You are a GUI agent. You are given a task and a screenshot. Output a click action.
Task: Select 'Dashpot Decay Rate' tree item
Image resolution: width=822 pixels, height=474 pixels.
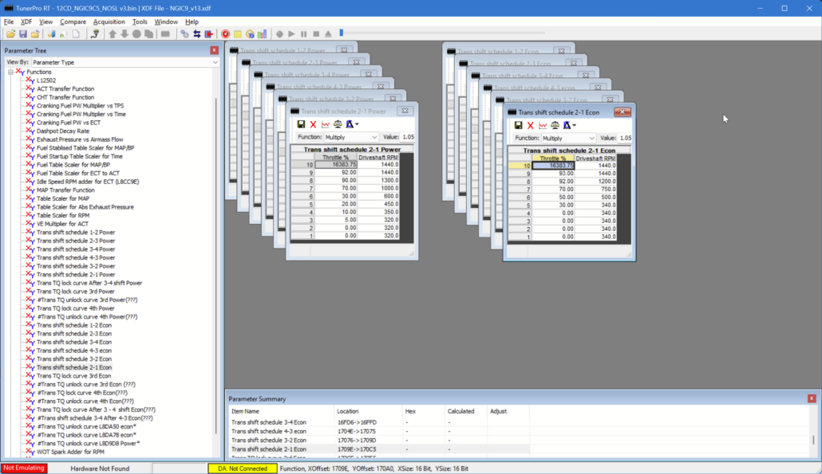[63, 131]
